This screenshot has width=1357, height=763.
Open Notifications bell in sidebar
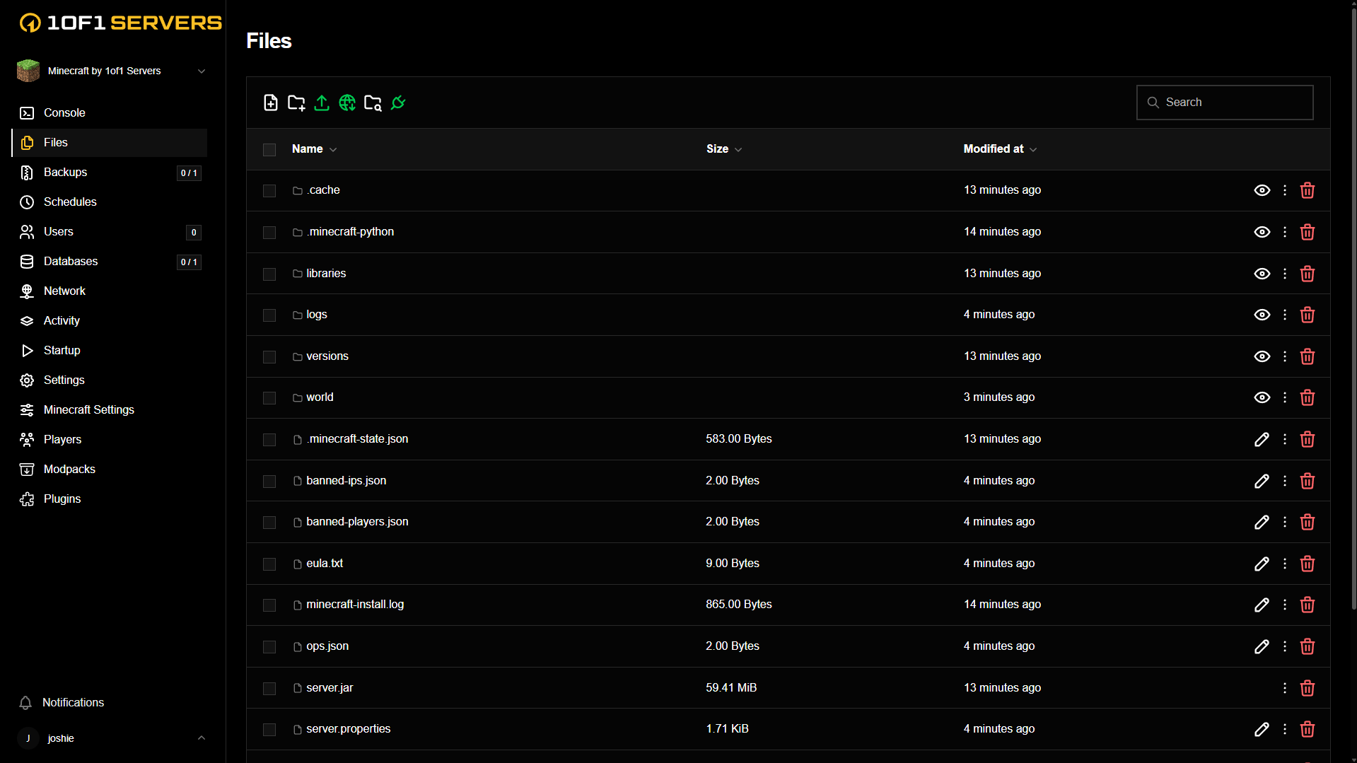(x=25, y=702)
